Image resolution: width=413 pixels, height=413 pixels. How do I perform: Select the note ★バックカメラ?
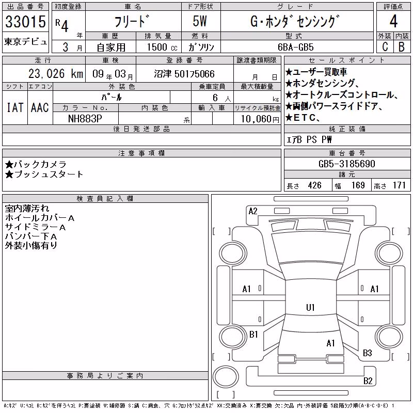pyautogui.click(x=36, y=164)
